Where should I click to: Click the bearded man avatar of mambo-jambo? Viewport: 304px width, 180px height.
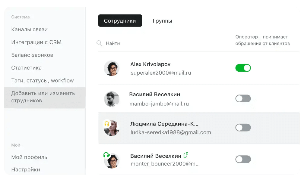click(x=112, y=99)
